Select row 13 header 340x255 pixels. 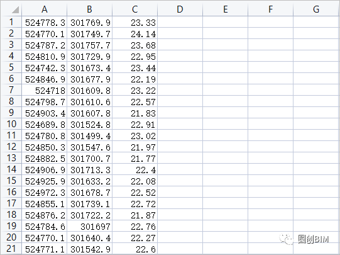(x=11, y=157)
